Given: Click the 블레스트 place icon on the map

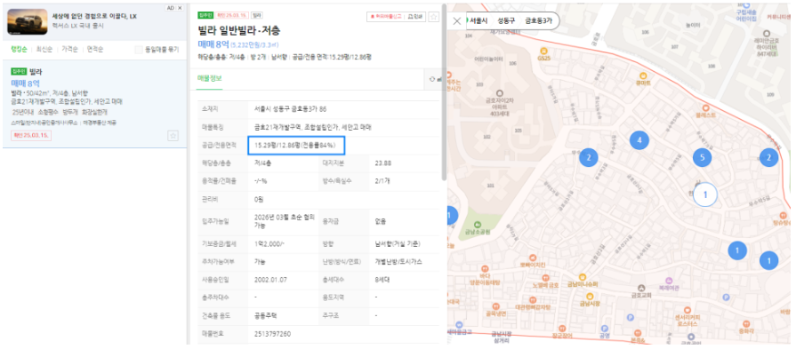Looking at the screenshot, I should pyautogui.click(x=705, y=108).
